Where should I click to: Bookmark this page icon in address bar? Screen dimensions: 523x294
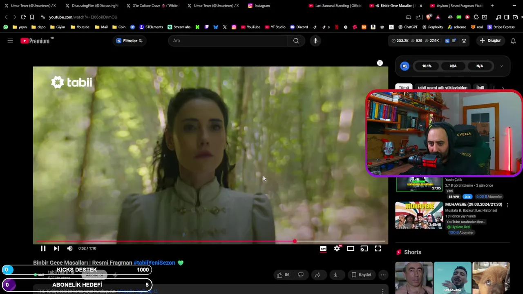pyautogui.click(x=32, y=17)
